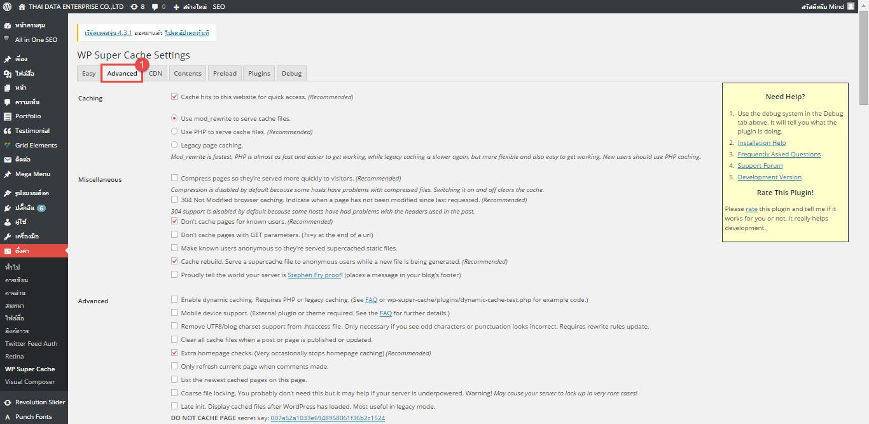
Task: Switch to the Contents tab
Action: tap(188, 73)
